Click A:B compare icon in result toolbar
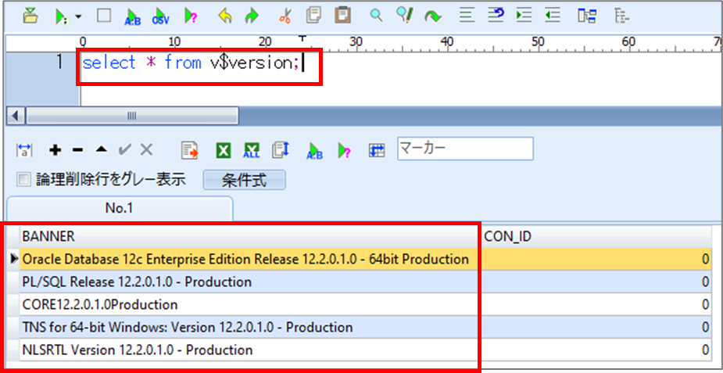The image size is (723, 373). [315, 150]
